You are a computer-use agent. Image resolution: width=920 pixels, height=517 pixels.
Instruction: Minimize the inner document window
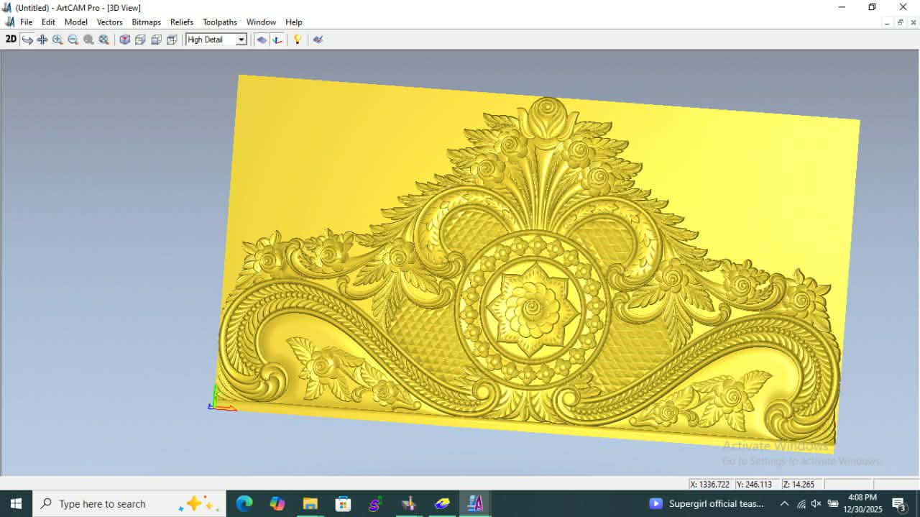887,22
